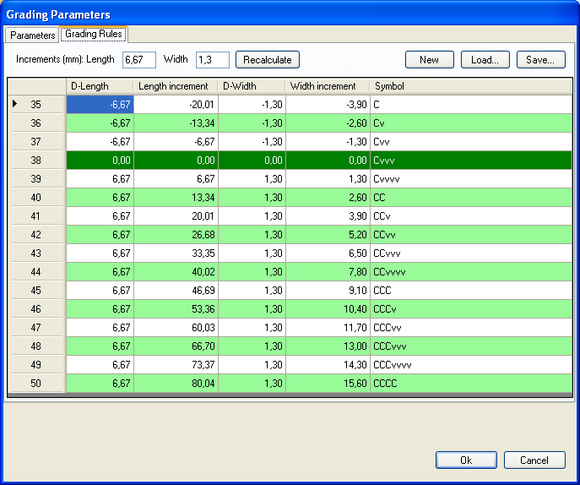Screen dimensions: 580x485
Task: Select row header for size 38
Action: (36, 161)
